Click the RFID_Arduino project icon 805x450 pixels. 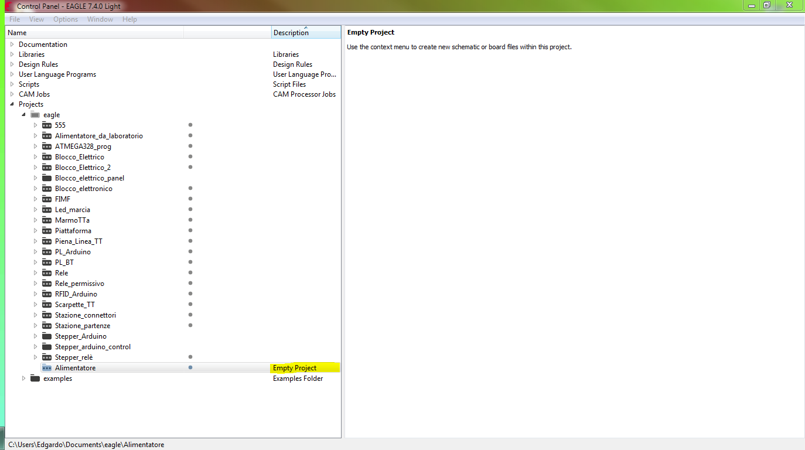47,294
